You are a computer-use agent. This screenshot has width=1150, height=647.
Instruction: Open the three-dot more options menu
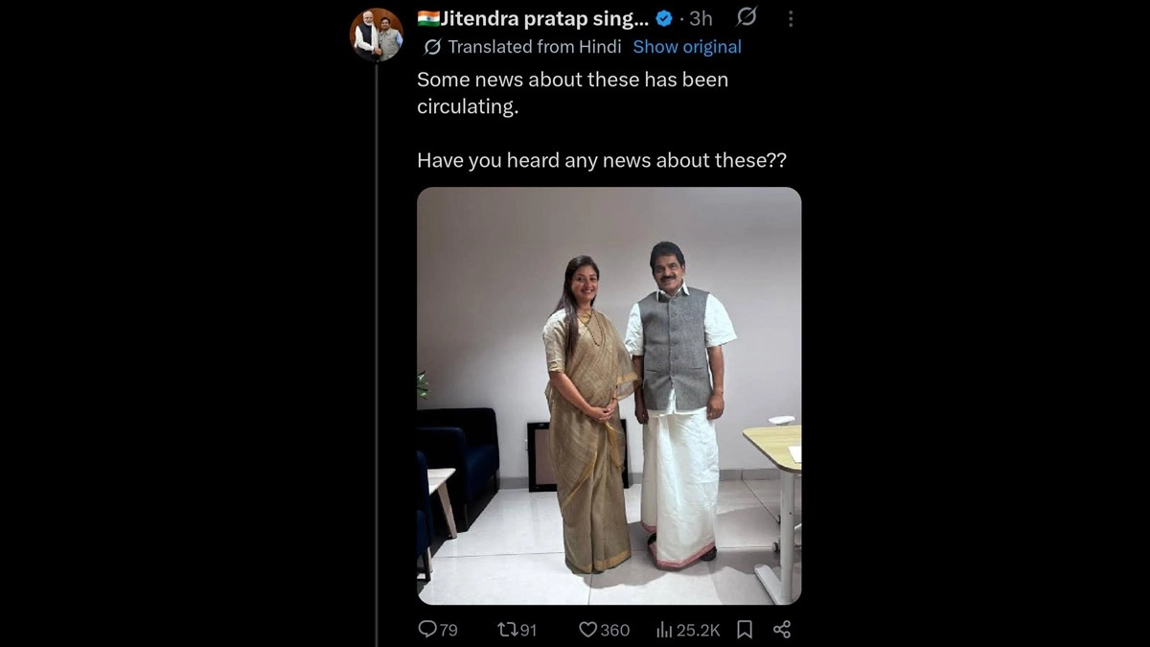coord(790,18)
